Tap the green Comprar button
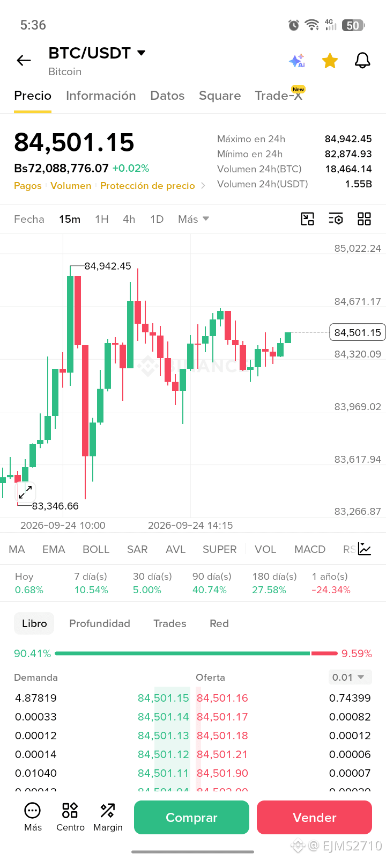Image resolution: width=386 pixels, height=859 pixels. coord(191,817)
